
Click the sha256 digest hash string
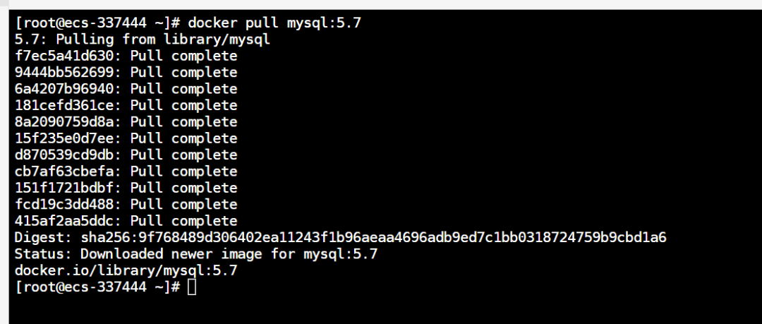click(374, 237)
